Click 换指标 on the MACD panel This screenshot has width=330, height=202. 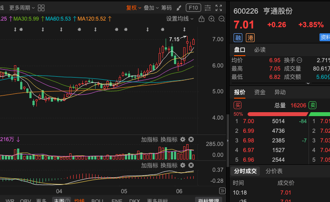[169, 166]
